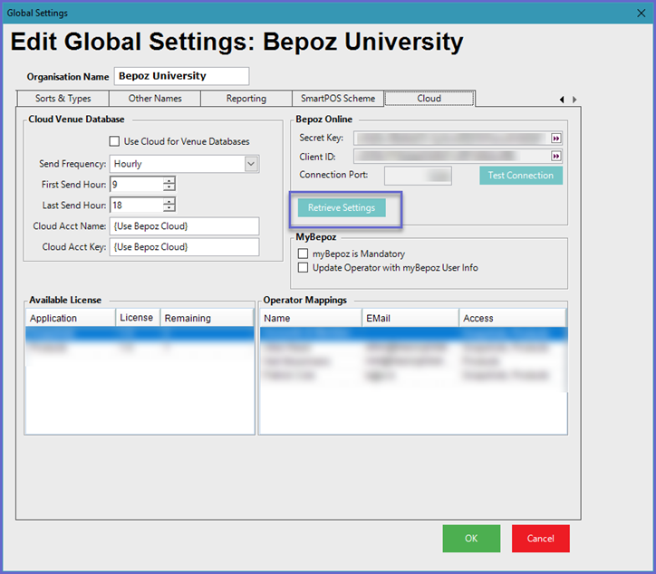Screen dimensions: 656x574
Task: Enable Use Cloud for Venue Databases
Action: [114, 141]
